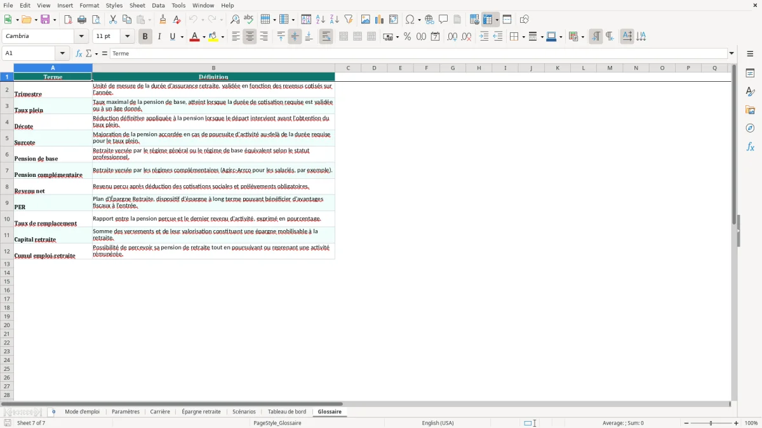Open the font color dropdown arrow
762x428 pixels.
pos(203,37)
